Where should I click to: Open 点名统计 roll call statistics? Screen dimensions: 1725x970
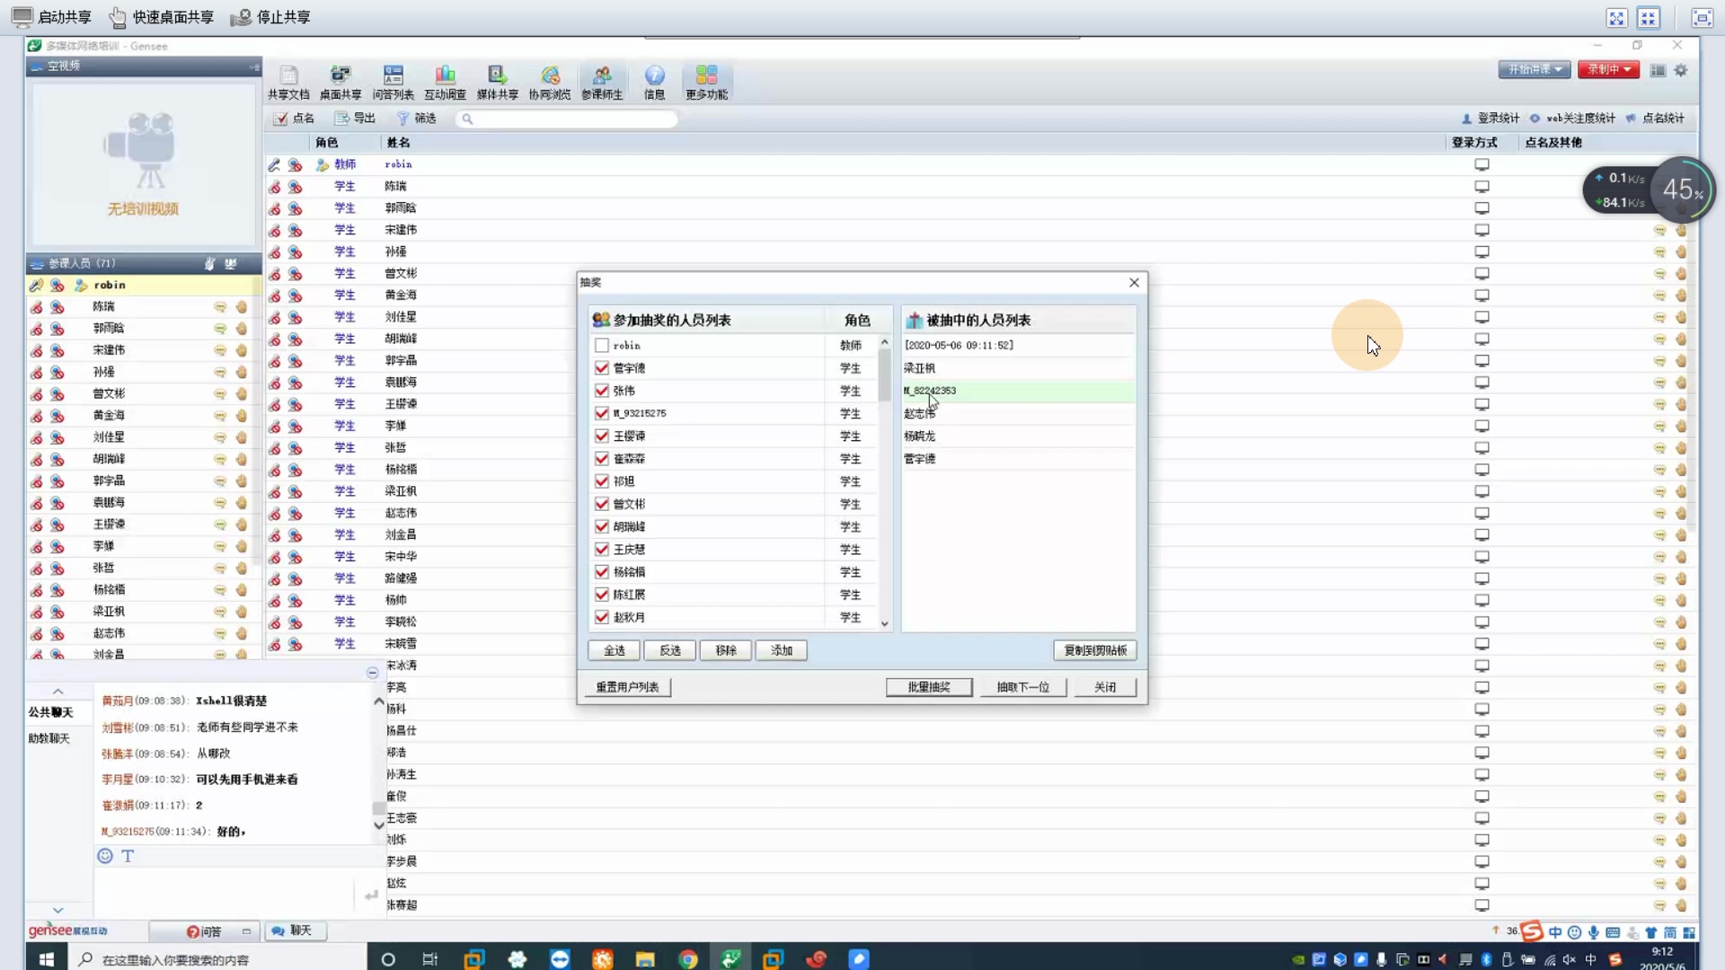[x=1655, y=118]
